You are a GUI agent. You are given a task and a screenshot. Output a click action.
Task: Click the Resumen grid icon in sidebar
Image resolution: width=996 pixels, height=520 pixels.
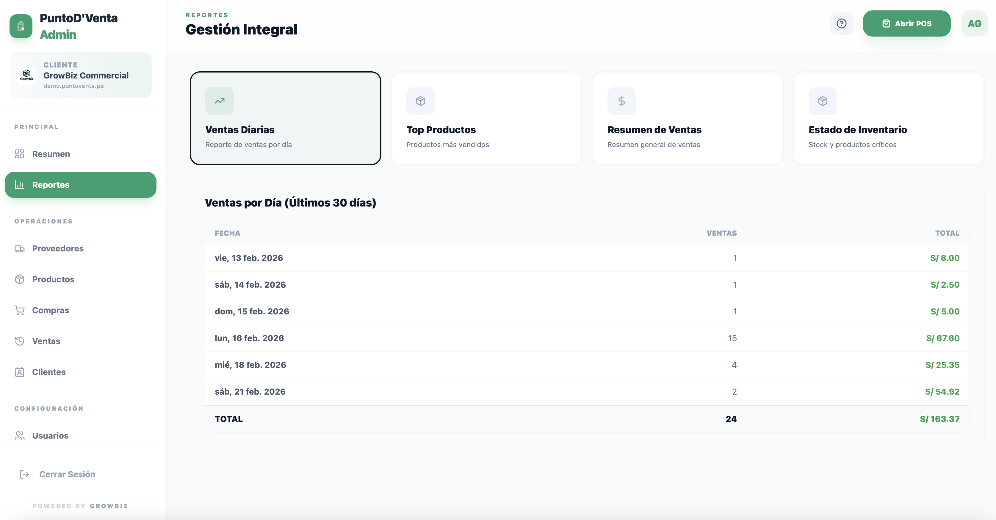click(x=20, y=154)
